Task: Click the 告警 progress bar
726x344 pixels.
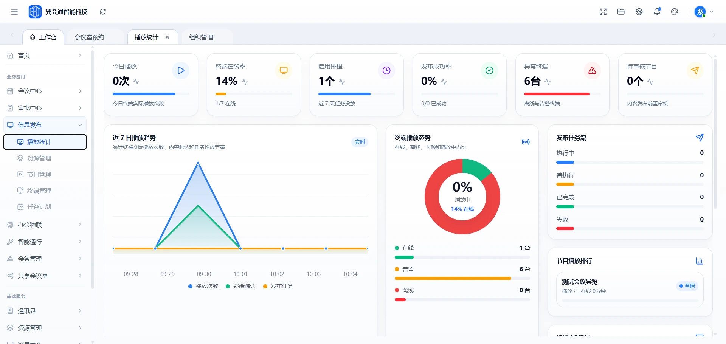Action: coord(462,279)
